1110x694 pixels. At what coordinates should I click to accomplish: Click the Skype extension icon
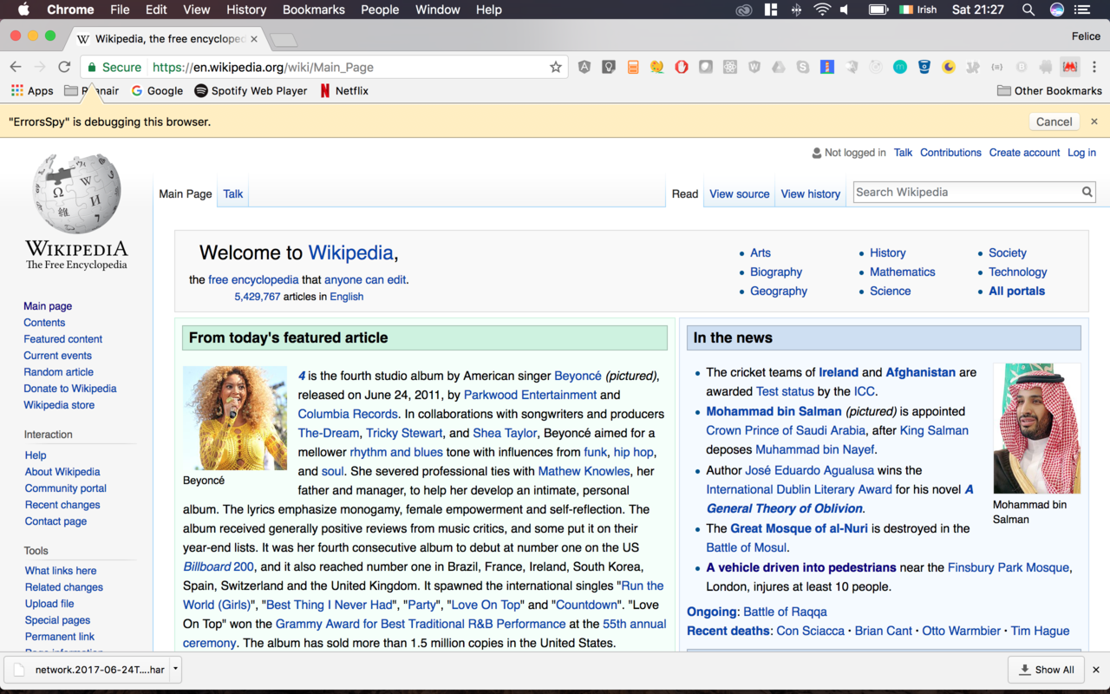point(803,67)
